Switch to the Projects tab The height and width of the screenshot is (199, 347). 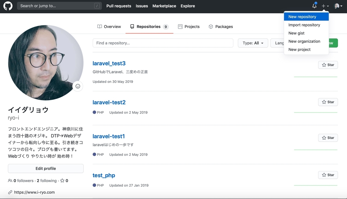coord(189,27)
